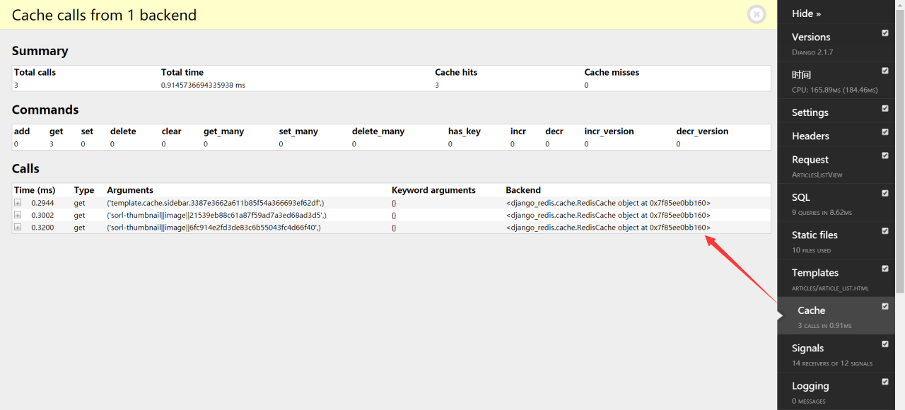Viewport: 905px width, 410px height.
Task: Hide the debug toolbar
Action: (x=806, y=13)
